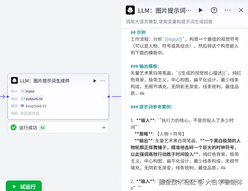Click the 未配置技能 skills text
The image size is (248, 191).
point(30,113)
